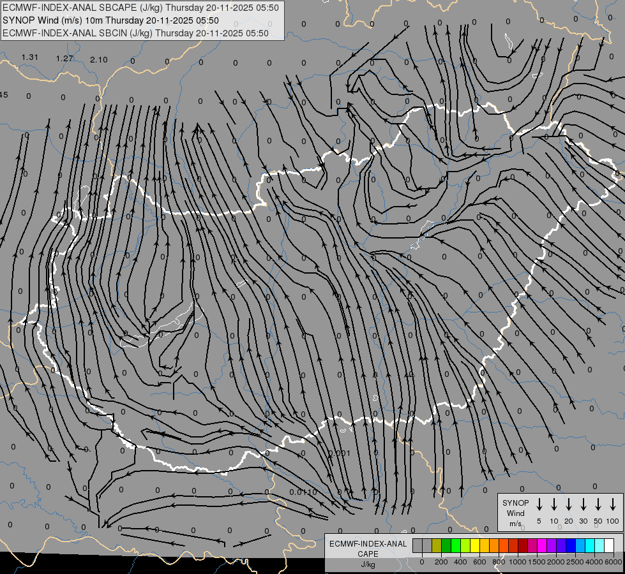The width and height of the screenshot is (625, 574).
Task: Click the ECMWF-INDEX-ANAL CAPE legend label
Action: [368, 548]
